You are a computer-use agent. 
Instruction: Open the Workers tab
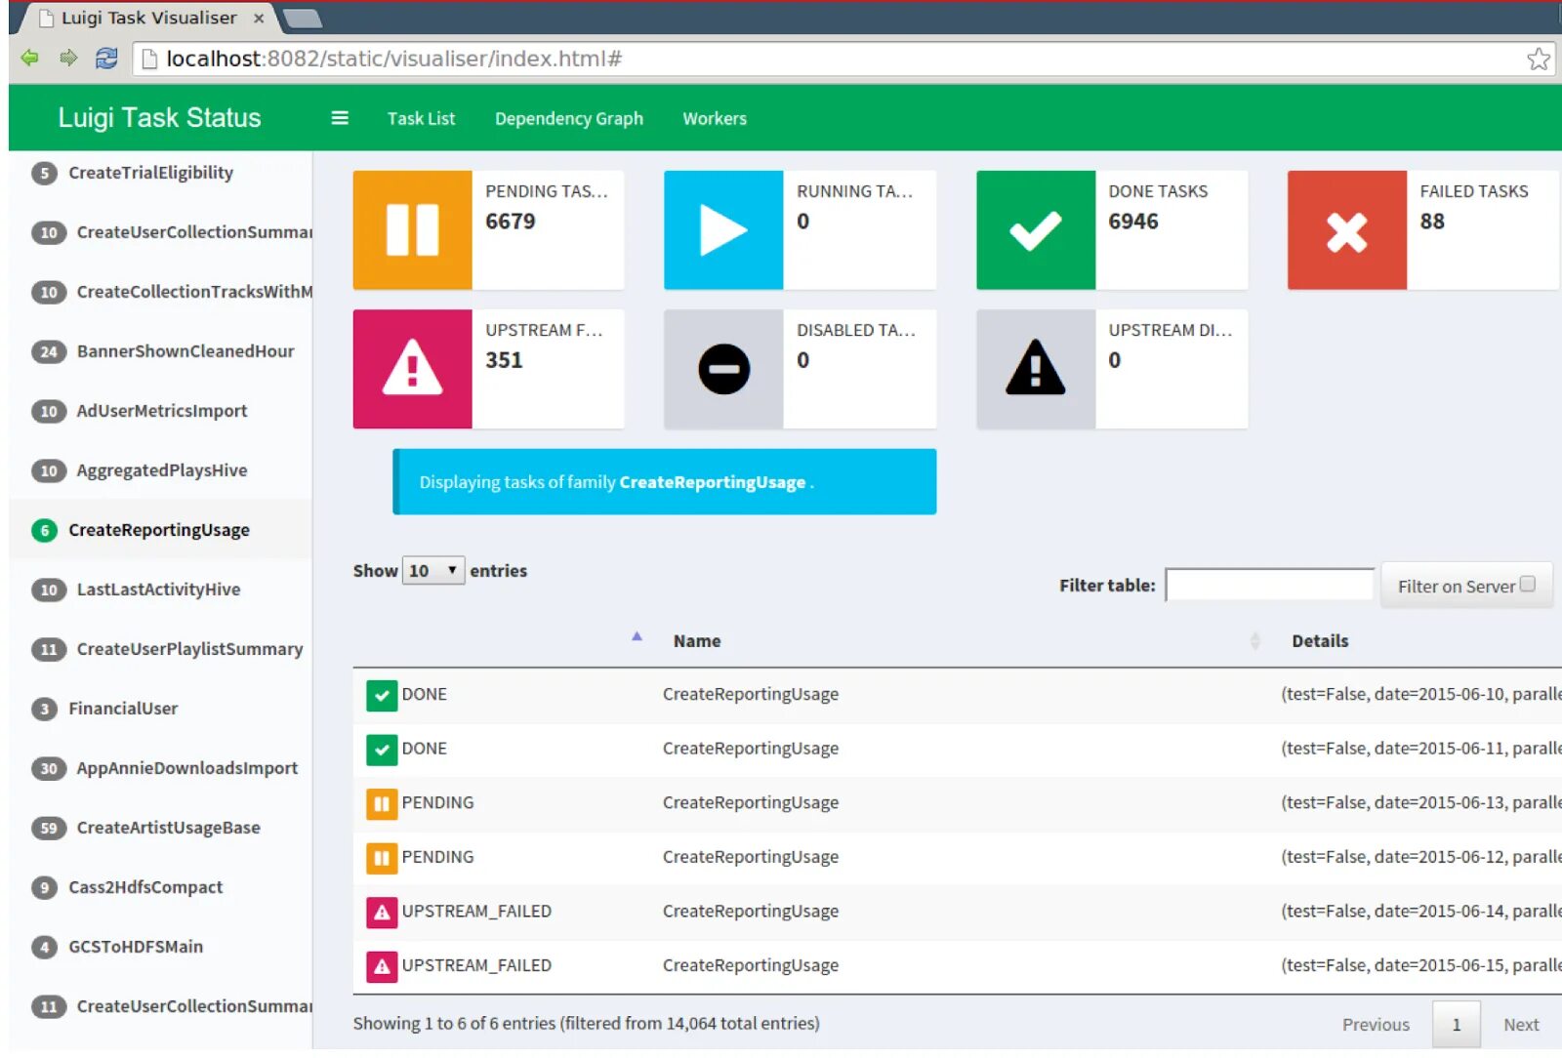click(x=715, y=118)
